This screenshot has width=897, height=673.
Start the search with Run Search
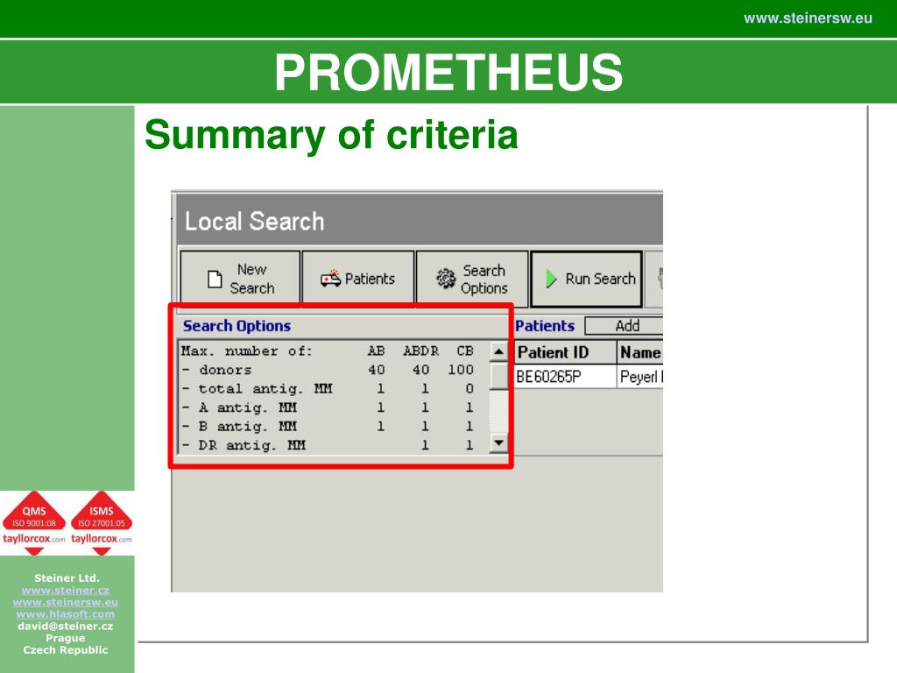coord(586,279)
